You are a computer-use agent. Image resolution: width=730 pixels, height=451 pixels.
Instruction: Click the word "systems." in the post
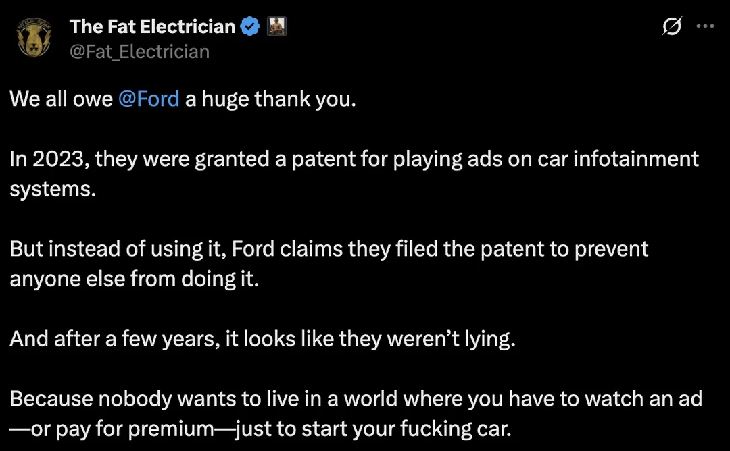coord(53,189)
